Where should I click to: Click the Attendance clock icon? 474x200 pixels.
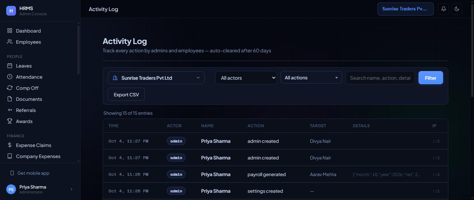[x=10, y=77]
